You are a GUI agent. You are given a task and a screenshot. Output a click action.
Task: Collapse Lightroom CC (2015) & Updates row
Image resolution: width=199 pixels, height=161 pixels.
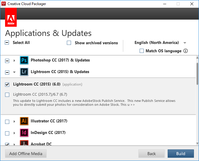(14, 72)
